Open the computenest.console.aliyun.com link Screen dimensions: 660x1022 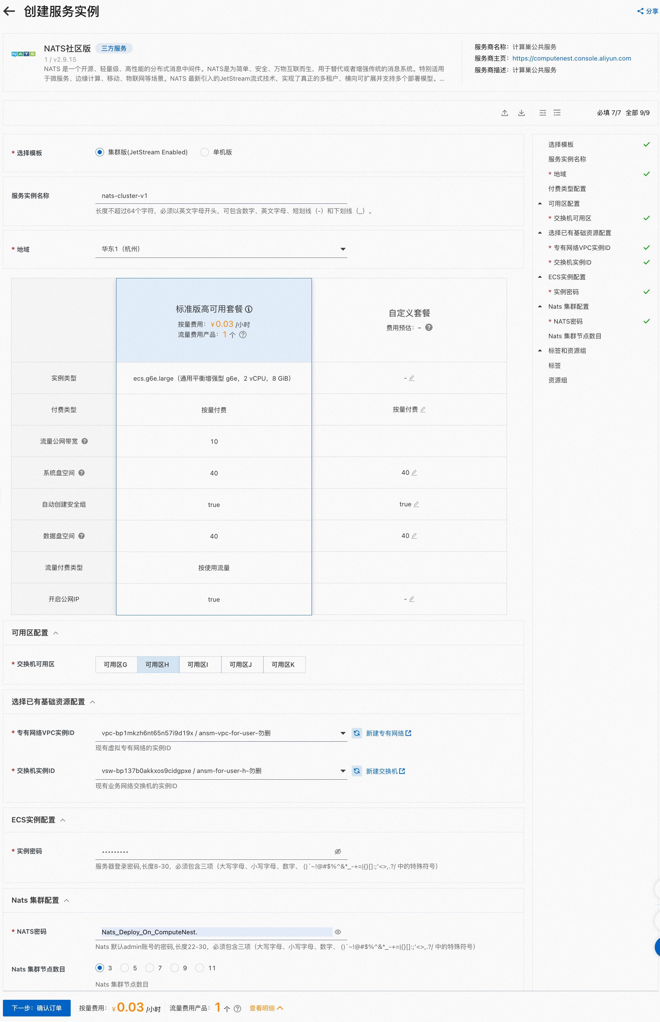pos(571,58)
